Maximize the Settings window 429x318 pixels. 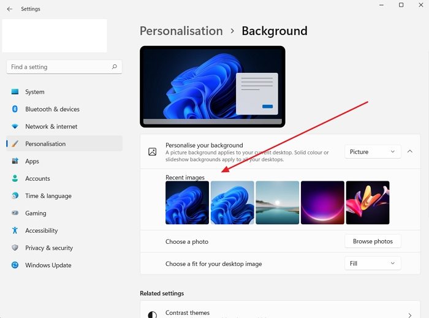click(x=401, y=5)
